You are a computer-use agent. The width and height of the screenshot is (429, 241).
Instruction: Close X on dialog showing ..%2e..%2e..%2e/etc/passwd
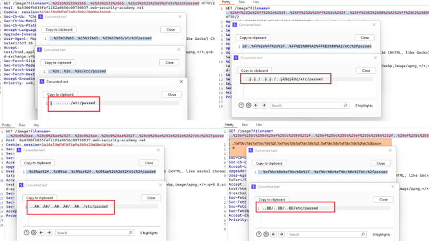pos(179,50)
